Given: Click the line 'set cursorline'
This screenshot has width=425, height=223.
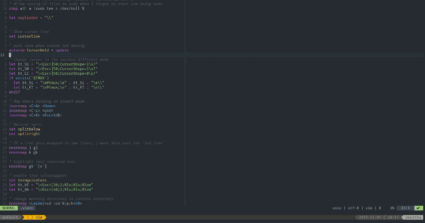Looking at the screenshot, I should pos(24,36).
